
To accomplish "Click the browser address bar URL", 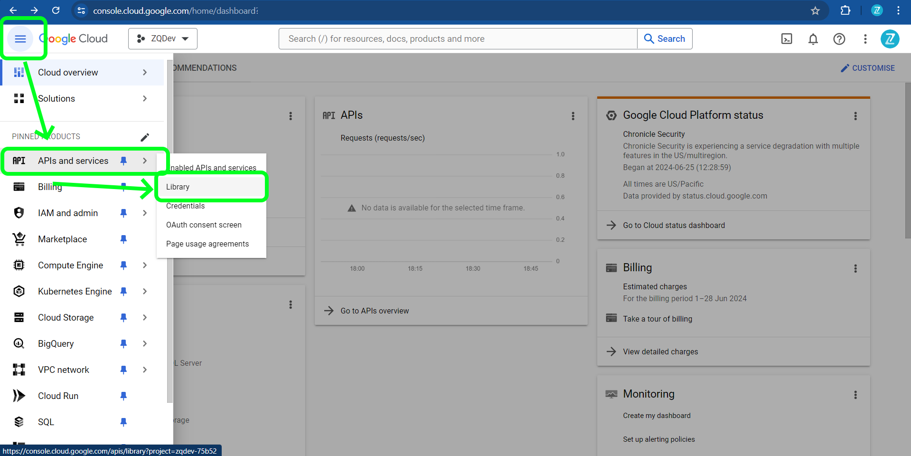I will coord(176,10).
